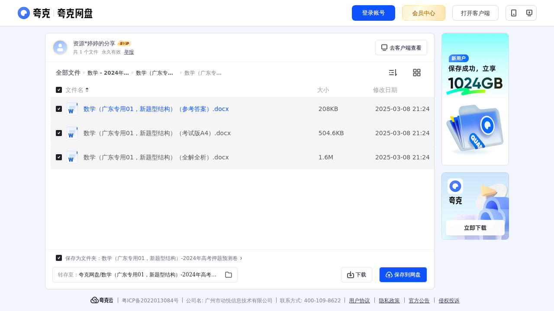
Task: Open the destination folder picker icon
Action: (229, 275)
